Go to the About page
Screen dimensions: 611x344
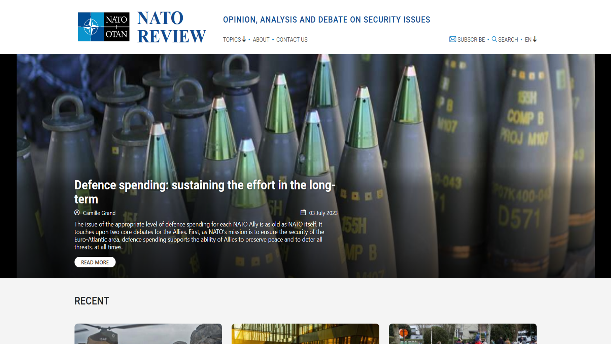[261, 39]
